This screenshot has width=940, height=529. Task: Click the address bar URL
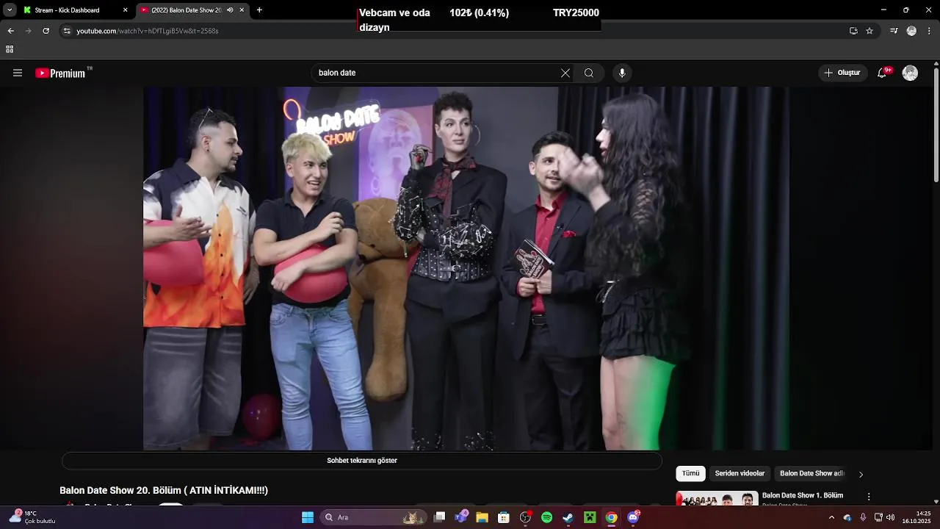coord(148,31)
